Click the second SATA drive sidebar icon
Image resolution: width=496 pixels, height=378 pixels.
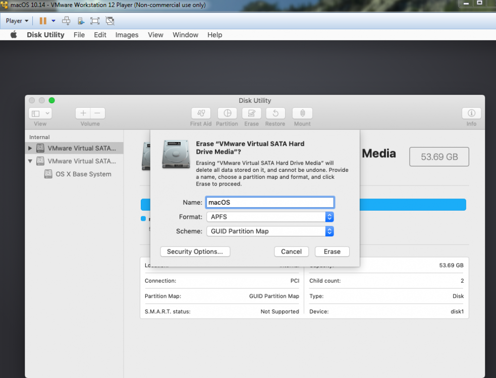pos(40,161)
